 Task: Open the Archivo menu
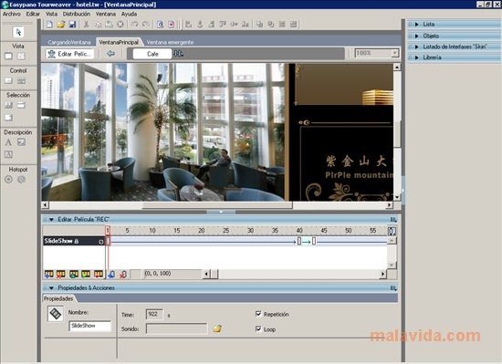pos(12,14)
